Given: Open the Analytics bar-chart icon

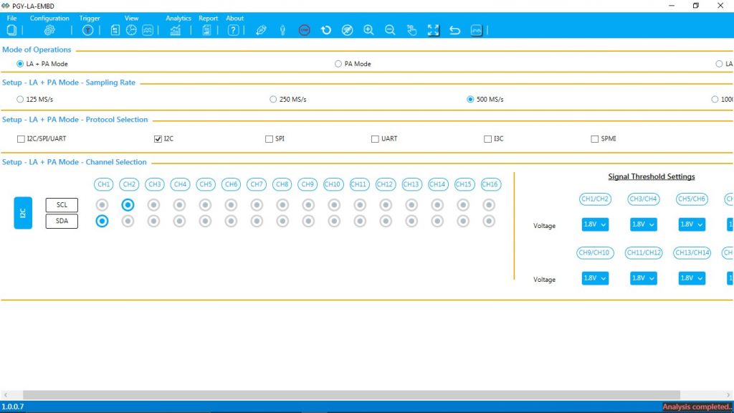Looking at the screenshot, I should [176, 29].
